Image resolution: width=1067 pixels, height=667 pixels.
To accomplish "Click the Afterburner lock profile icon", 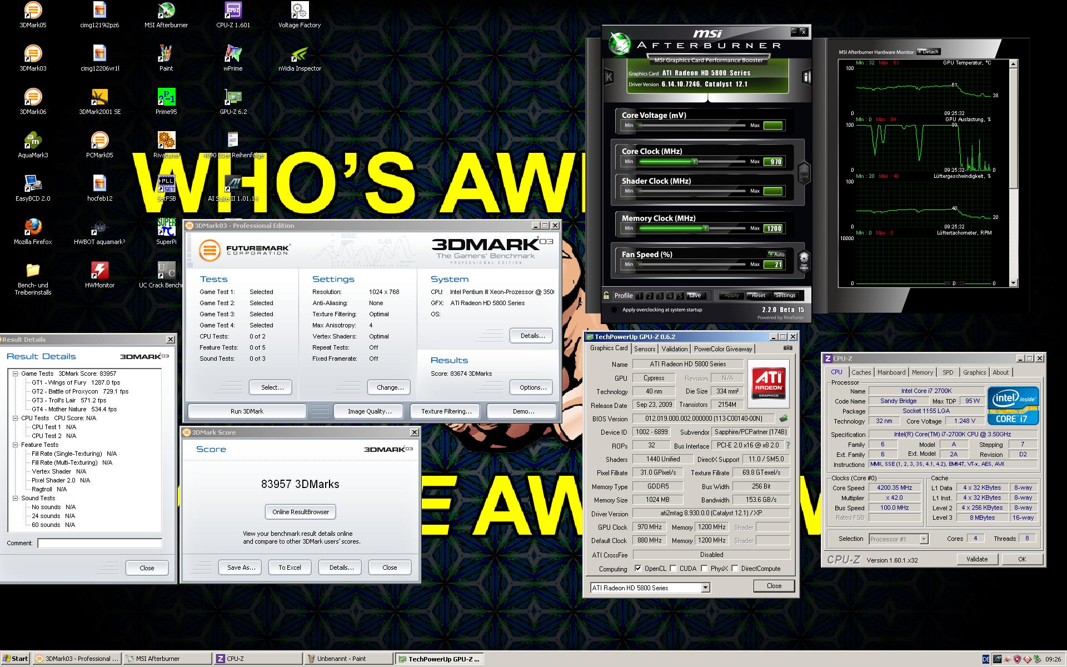I will pyautogui.click(x=607, y=296).
